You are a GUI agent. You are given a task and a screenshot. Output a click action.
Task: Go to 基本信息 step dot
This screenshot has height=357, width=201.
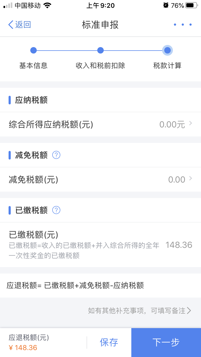pyautogui.click(x=33, y=50)
